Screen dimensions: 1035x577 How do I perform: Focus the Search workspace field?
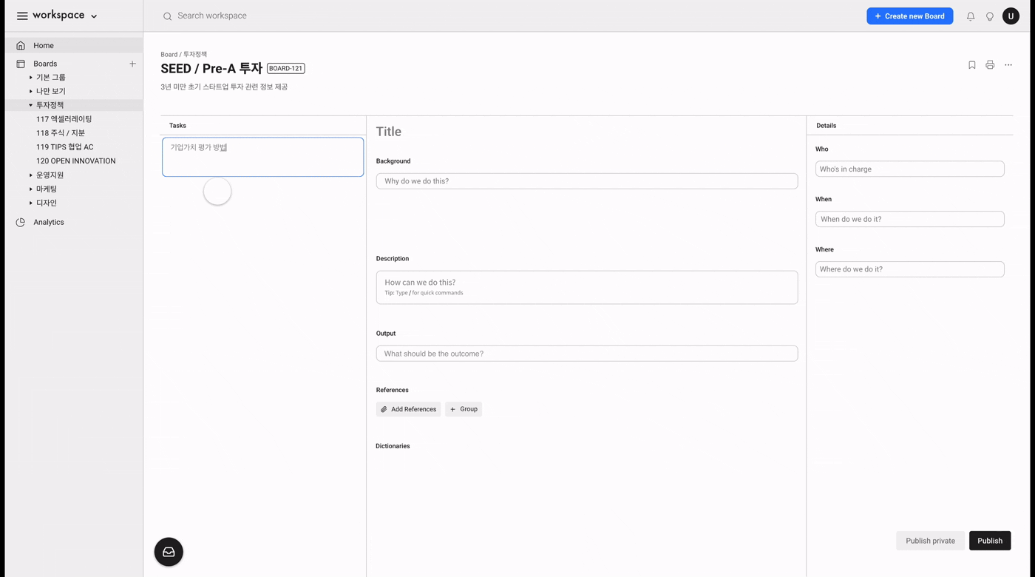pyautogui.click(x=212, y=16)
